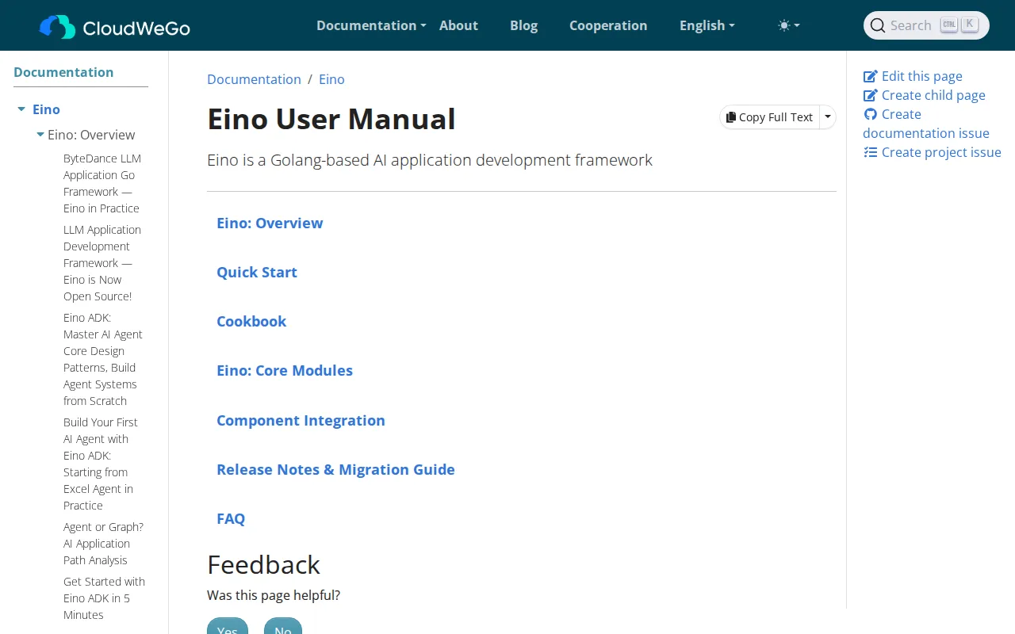Collapse the Eino: Overview sidebar node
1015x634 pixels.
click(x=40, y=135)
